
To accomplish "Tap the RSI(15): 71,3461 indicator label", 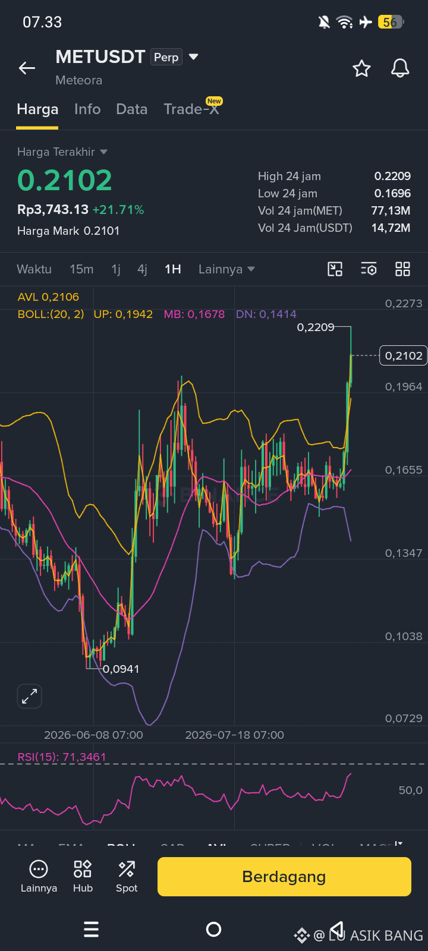I will tap(62, 757).
